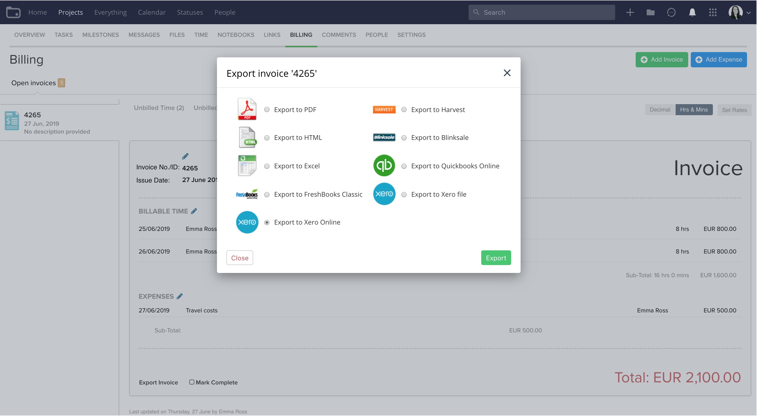The image size is (757, 416).
Task: Select Export to Xero file radio
Action: pyautogui.click(x=404, y=195)
